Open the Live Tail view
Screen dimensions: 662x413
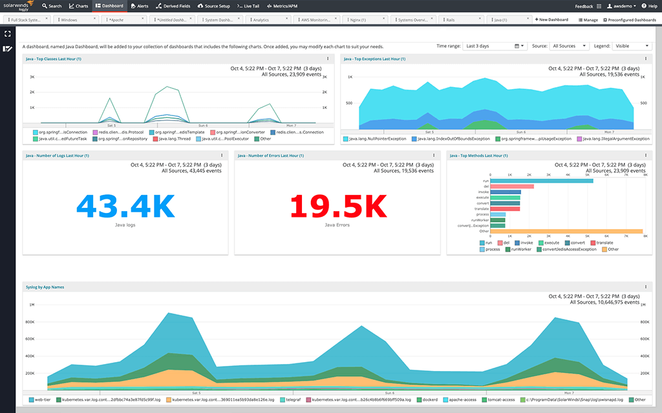[x=248, y=6]
